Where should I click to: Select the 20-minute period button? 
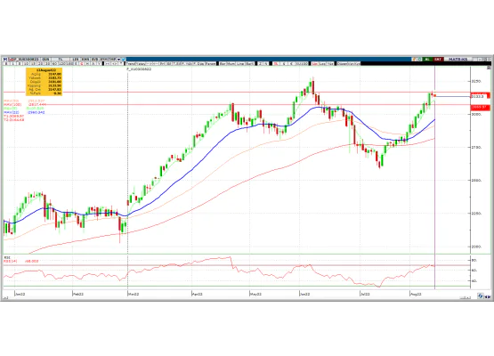40,63
